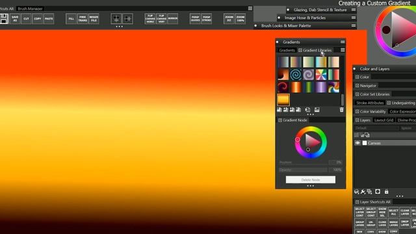Open the Gradients panel options menu
This screenshot has height=234, width=416.
click(x=343, y=42)
